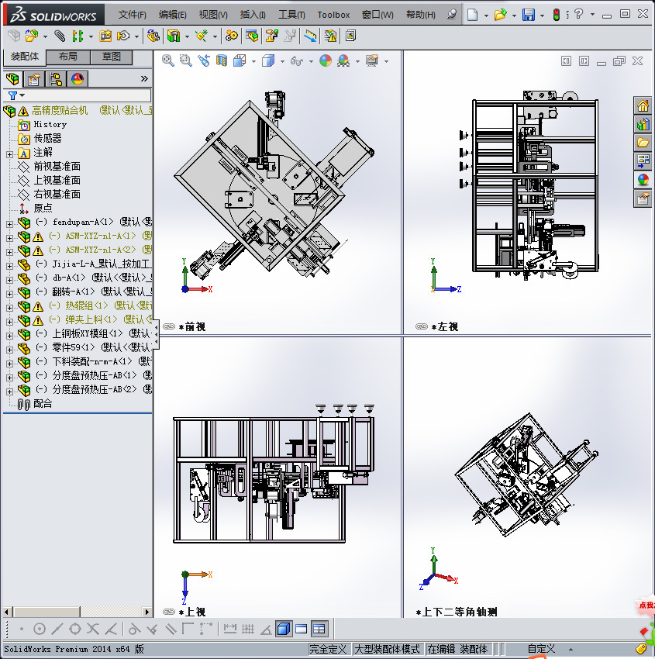Open the Edit Appearance color ball
The image size is (655, 659).
pos(326,61)
